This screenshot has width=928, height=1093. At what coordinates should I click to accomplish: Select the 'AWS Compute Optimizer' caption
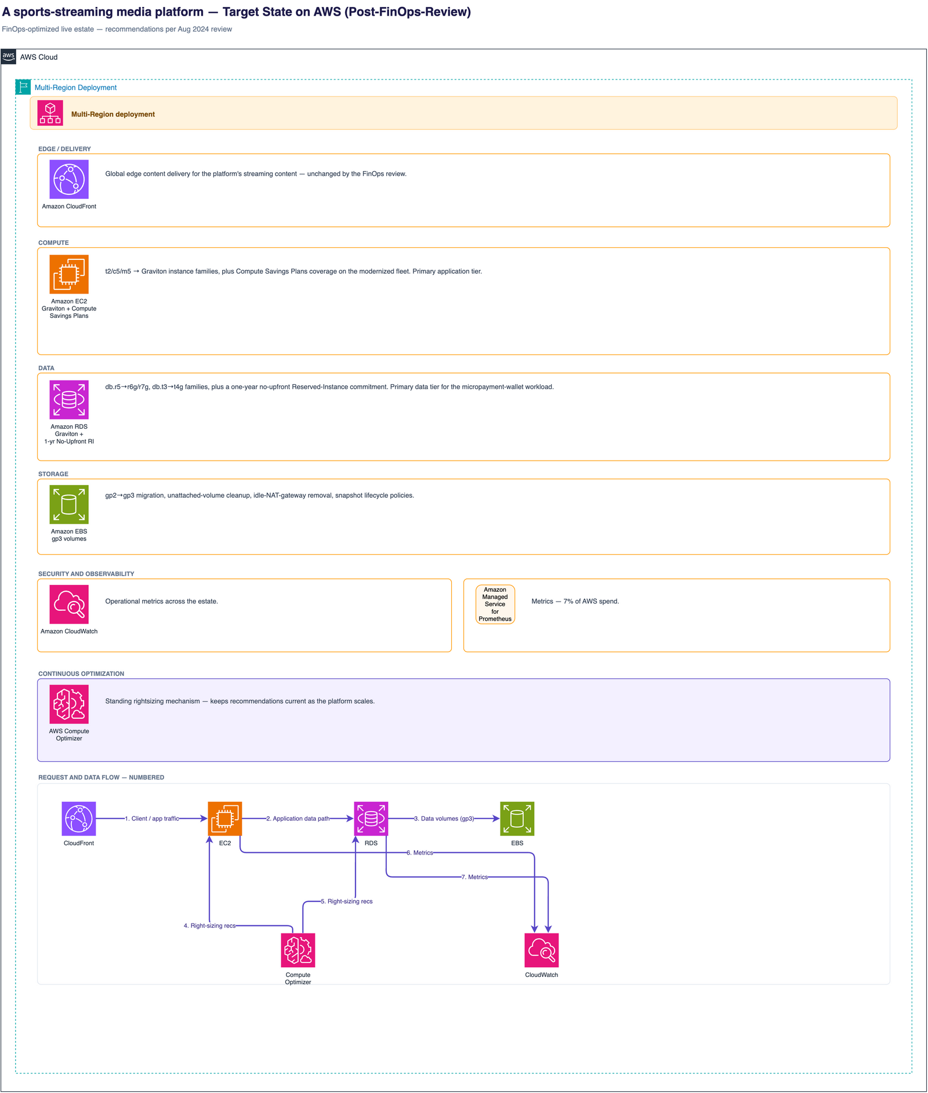(x=69, y=735)
